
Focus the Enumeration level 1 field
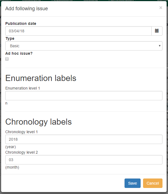point(84,96)
